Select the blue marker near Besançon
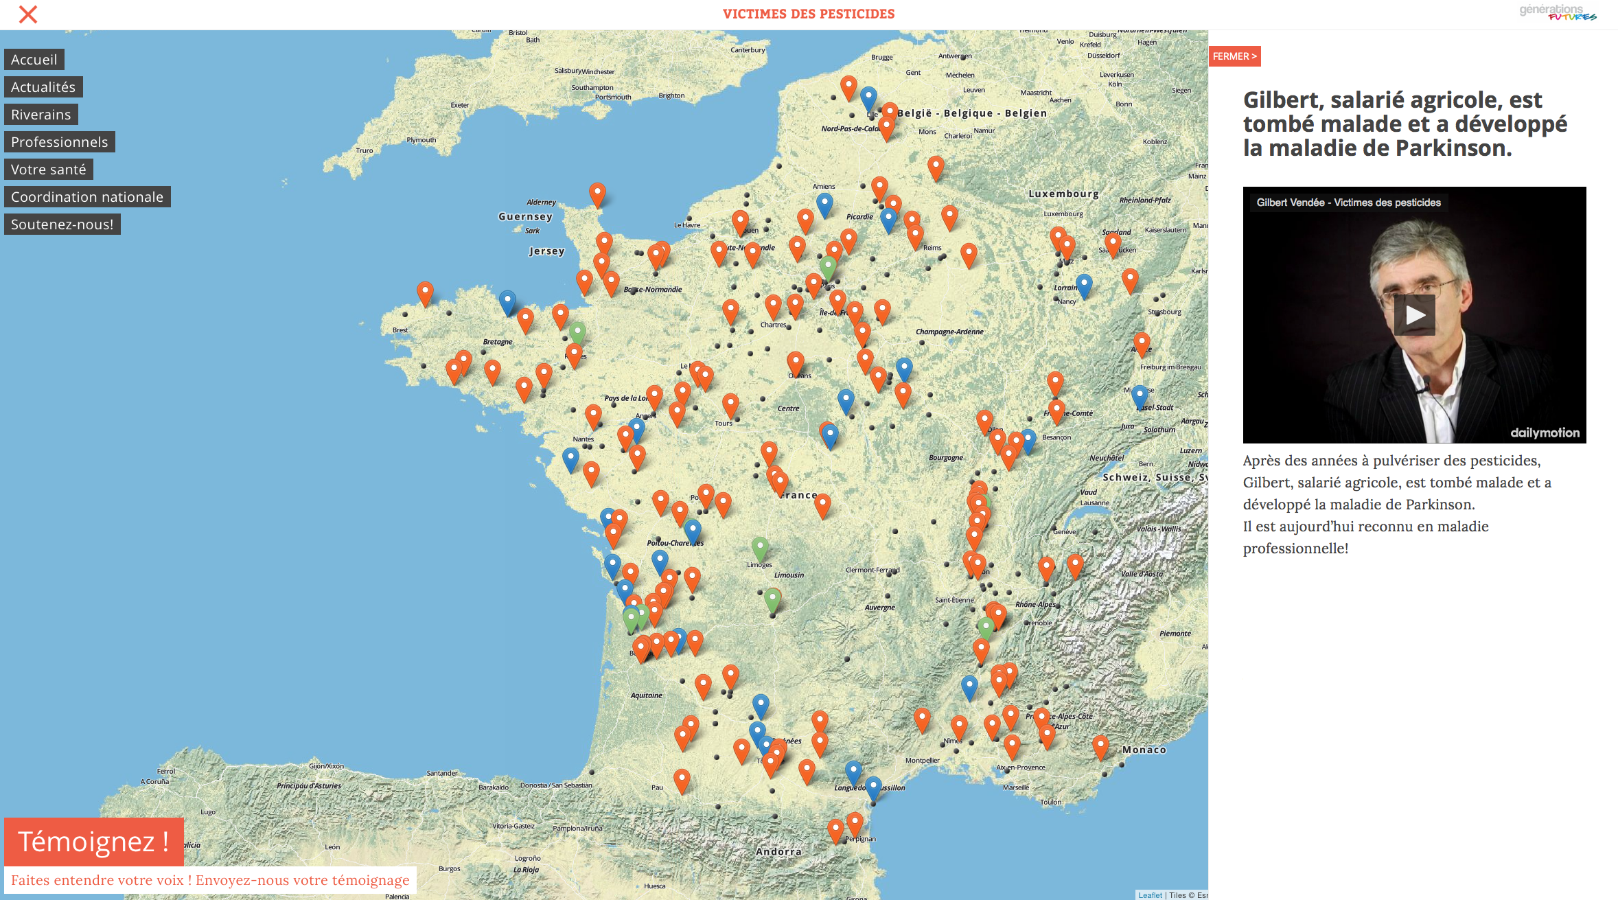This screenshot has width=1618, height=900. 1028,442
